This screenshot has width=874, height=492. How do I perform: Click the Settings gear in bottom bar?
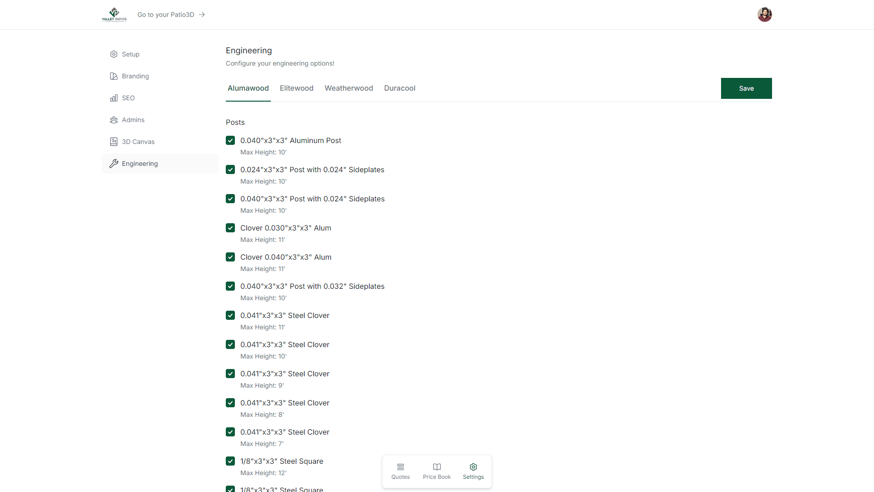click(x=473, y=467)
